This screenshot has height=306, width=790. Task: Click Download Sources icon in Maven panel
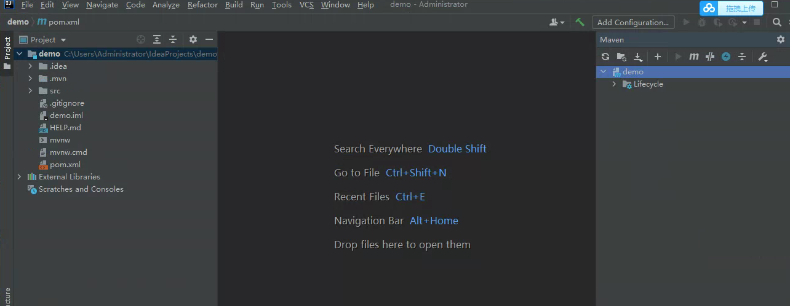point(638,57)
